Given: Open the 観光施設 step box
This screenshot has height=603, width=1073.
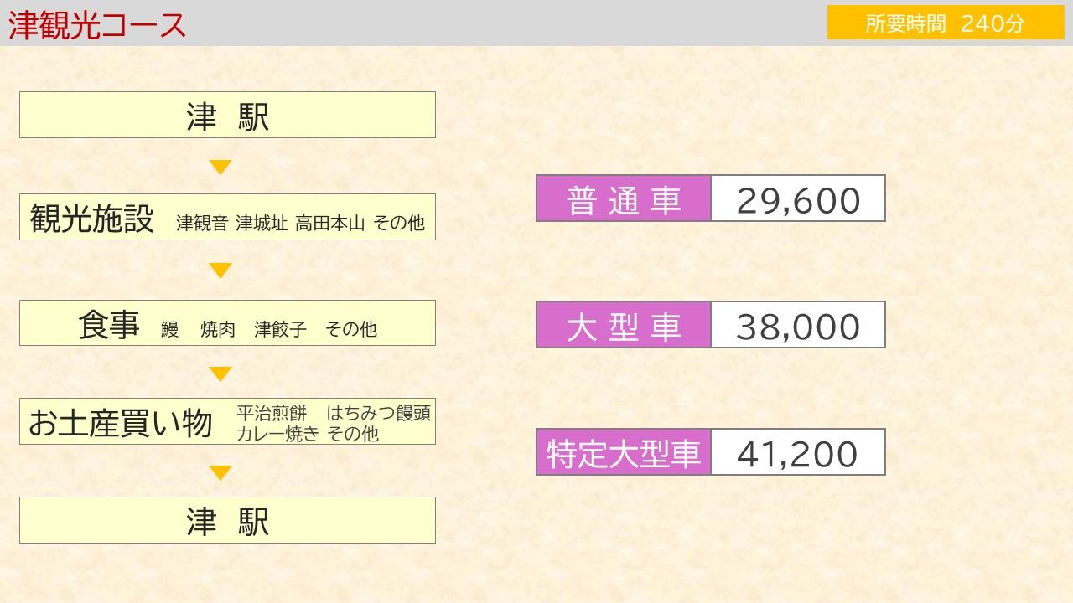Looking at the screenshot, I should pyautogui.click(x=227, y=218).
